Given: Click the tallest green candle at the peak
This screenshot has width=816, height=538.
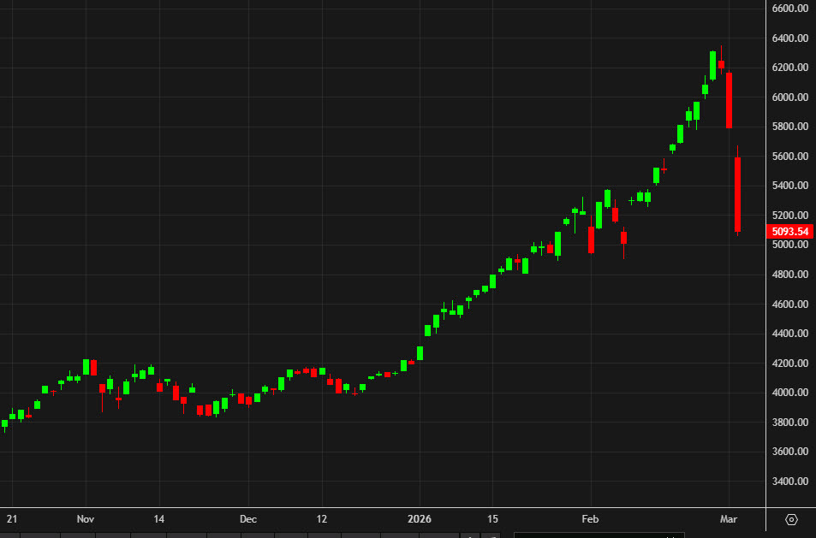Looking at the screenshot, I should coord(713,64).
